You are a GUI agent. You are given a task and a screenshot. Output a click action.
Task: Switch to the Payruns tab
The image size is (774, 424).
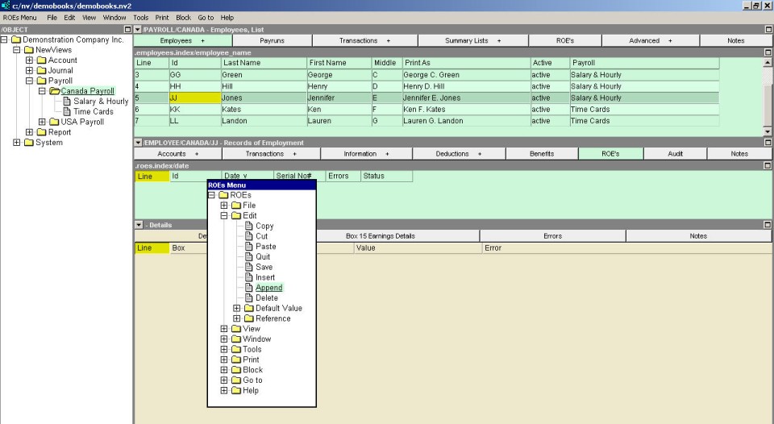(271, 40)
